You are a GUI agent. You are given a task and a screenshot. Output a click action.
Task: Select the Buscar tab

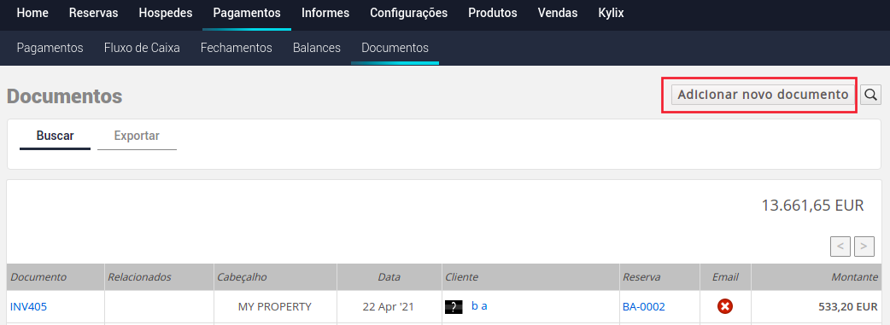pyautogui.click(x=55, y=136)
